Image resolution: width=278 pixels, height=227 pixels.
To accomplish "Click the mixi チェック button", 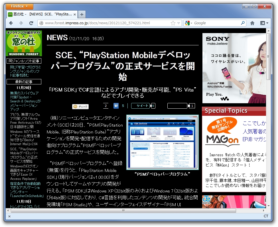I will [80, 106].
